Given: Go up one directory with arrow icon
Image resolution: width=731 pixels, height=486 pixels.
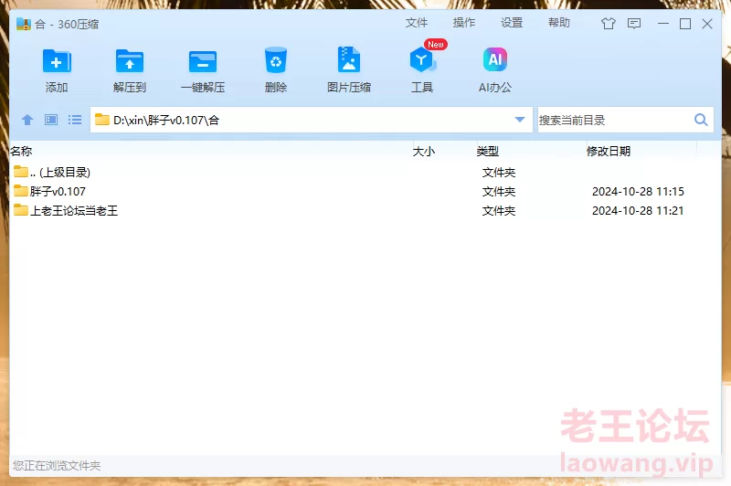Looking at the screenshot, I should pos(27,120).
